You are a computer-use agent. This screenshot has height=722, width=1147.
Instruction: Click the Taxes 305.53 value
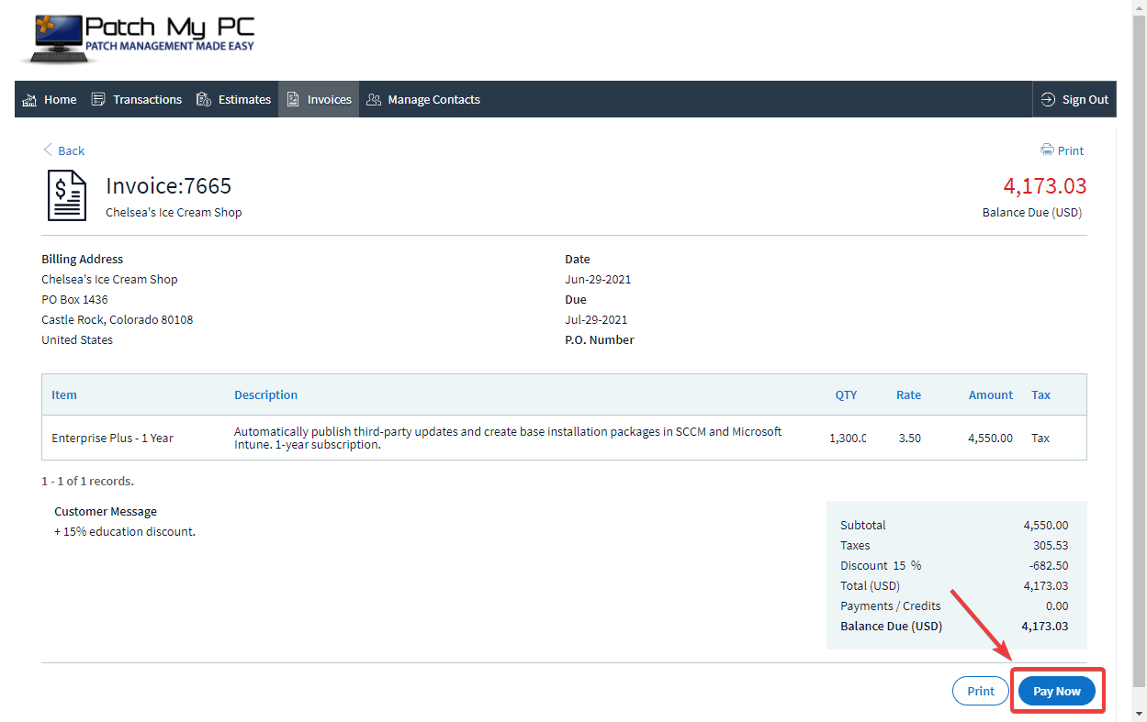(x=1051, y=545)
